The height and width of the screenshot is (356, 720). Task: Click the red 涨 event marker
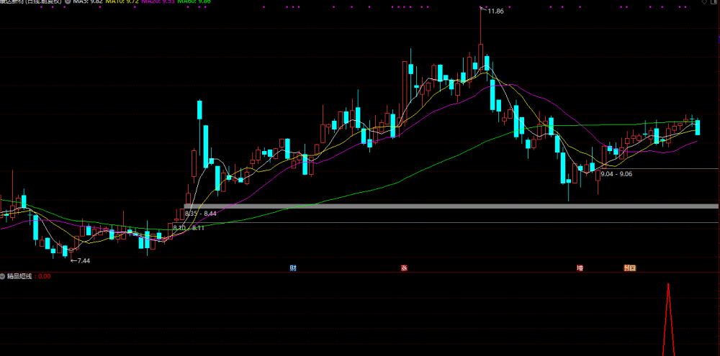(404, 268)
